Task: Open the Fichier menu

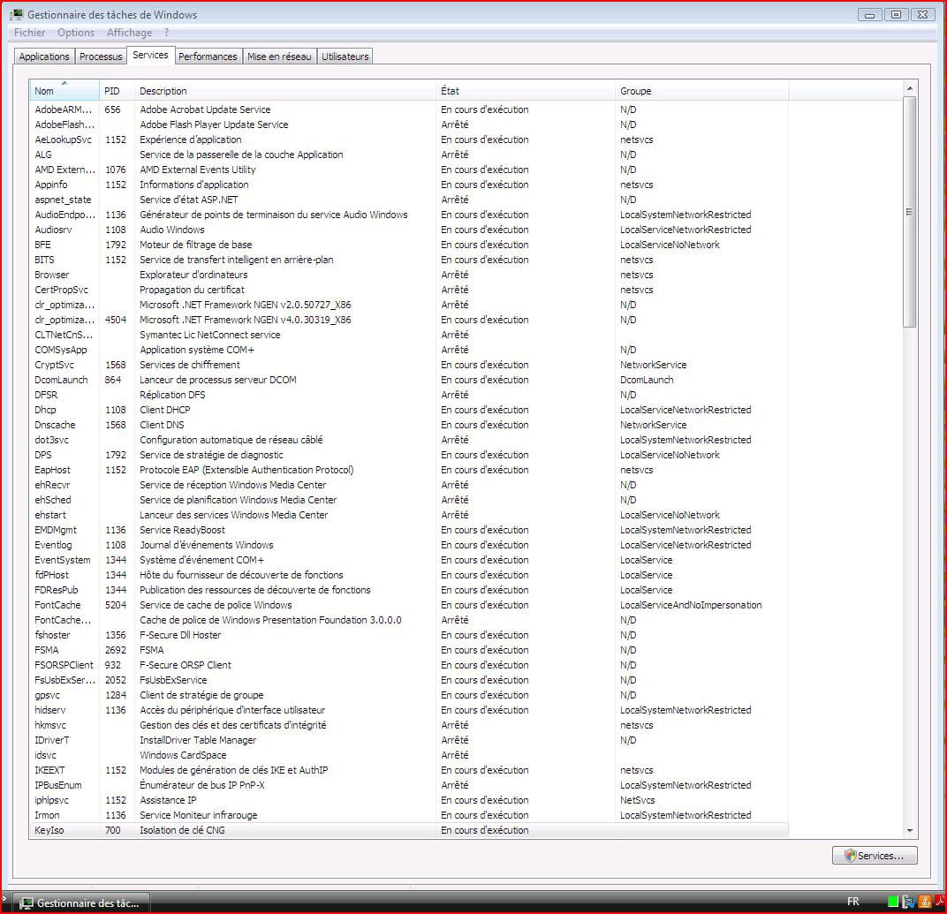Action: click(x=30, y=33)
